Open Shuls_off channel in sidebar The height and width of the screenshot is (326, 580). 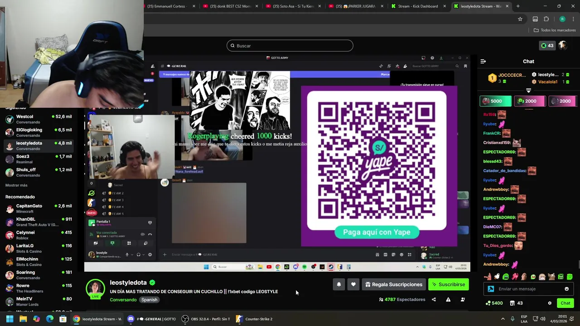39,173
